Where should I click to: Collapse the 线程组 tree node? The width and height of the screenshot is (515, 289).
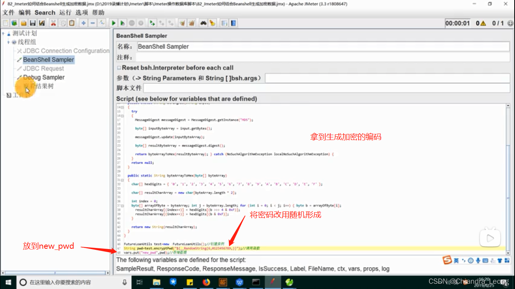(x=8, y=42)
